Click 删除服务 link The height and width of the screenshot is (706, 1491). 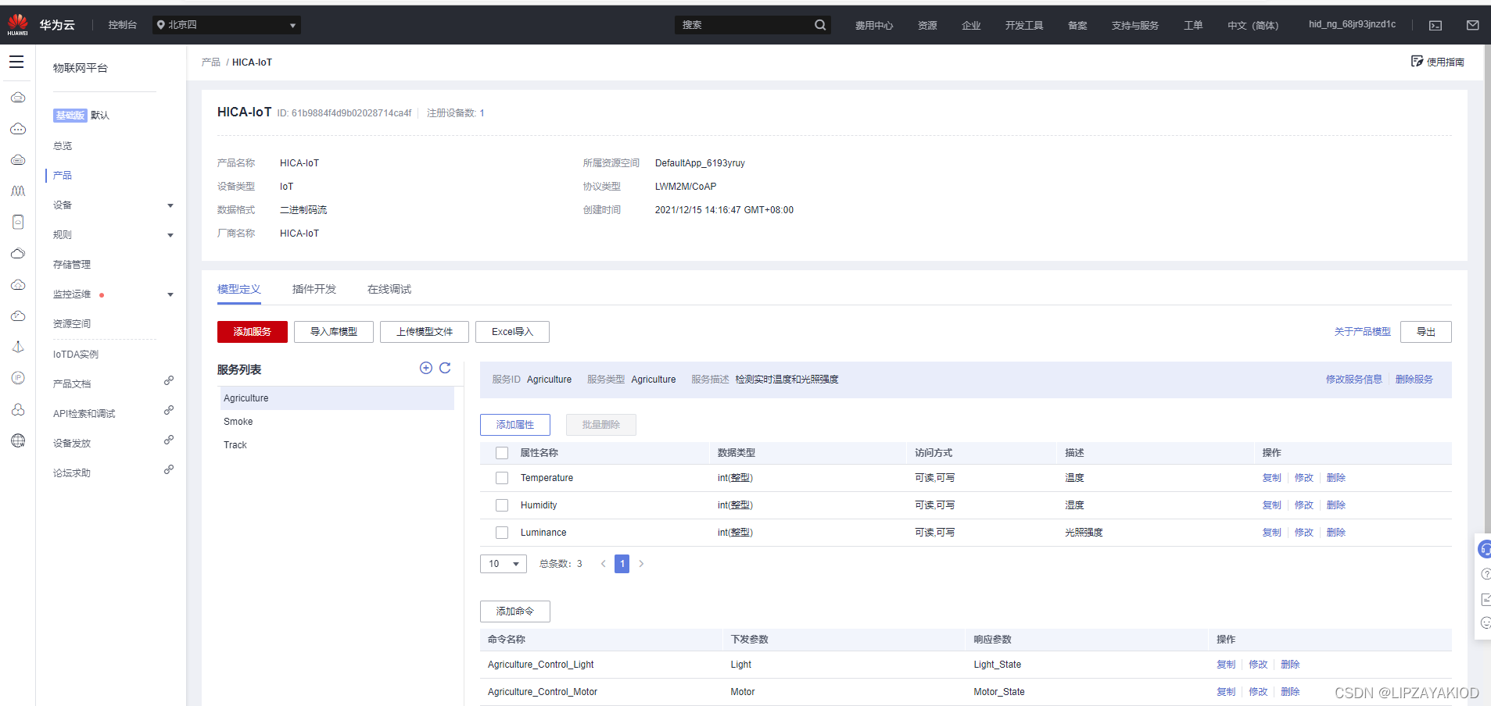point(1414,380)
